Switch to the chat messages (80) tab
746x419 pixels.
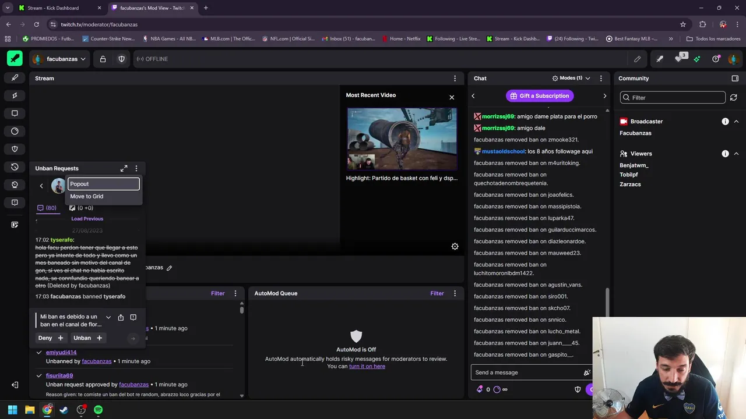coord(47,208)
